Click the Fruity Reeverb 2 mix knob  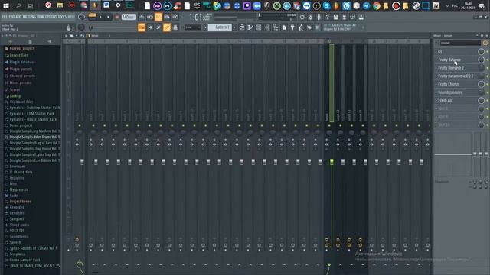(x=481, y=68)
